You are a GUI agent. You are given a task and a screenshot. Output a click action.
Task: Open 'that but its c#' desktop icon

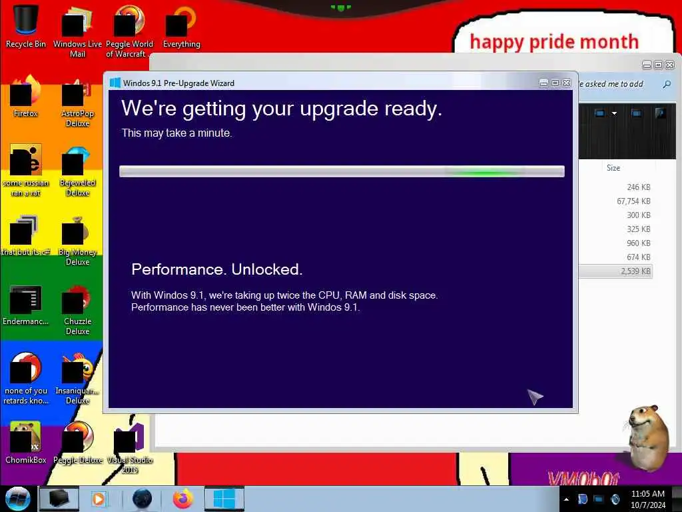click(26, 235)
